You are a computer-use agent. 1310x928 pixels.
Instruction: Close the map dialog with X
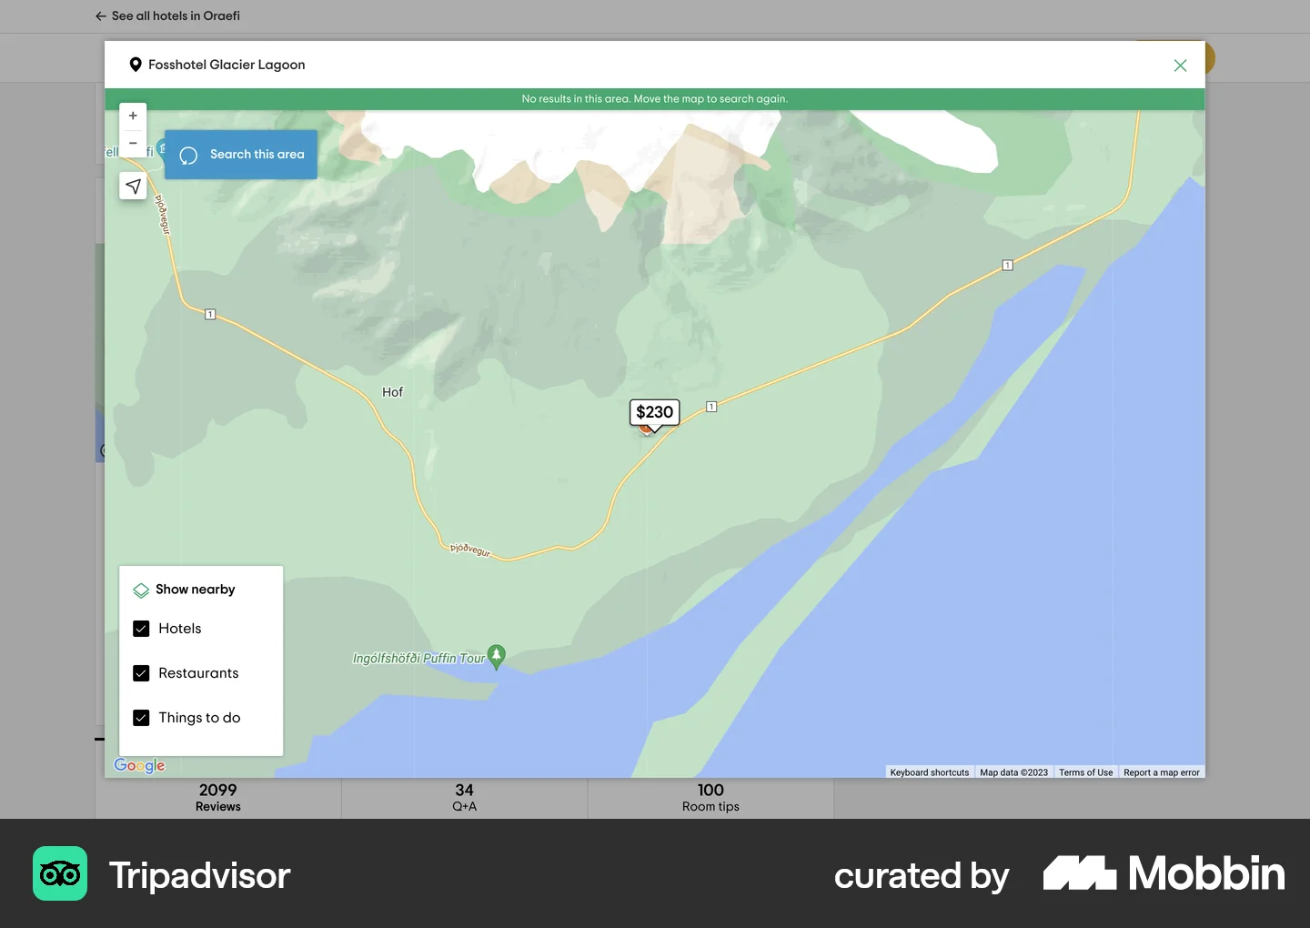(1180, 66)
